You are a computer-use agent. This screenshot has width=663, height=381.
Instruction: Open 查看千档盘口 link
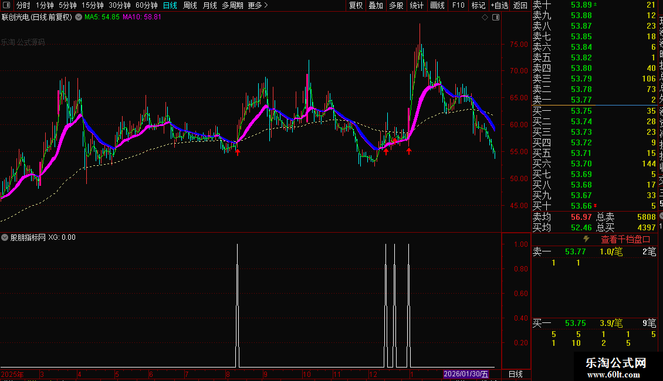click(x=625, y=239)
